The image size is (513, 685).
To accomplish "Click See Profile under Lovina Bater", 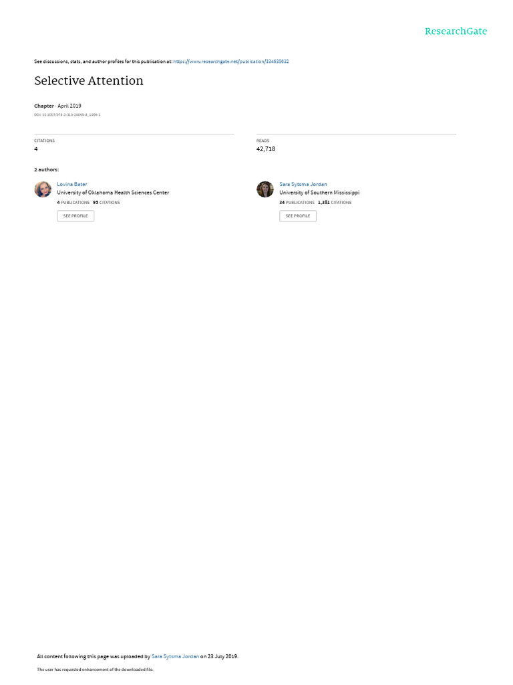I will coord(75,216).
